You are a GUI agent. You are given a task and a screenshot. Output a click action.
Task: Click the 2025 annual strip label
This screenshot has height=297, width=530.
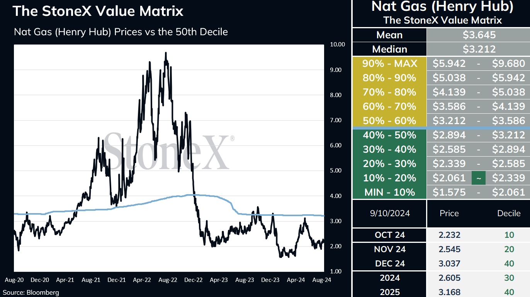tap(389, 292)
